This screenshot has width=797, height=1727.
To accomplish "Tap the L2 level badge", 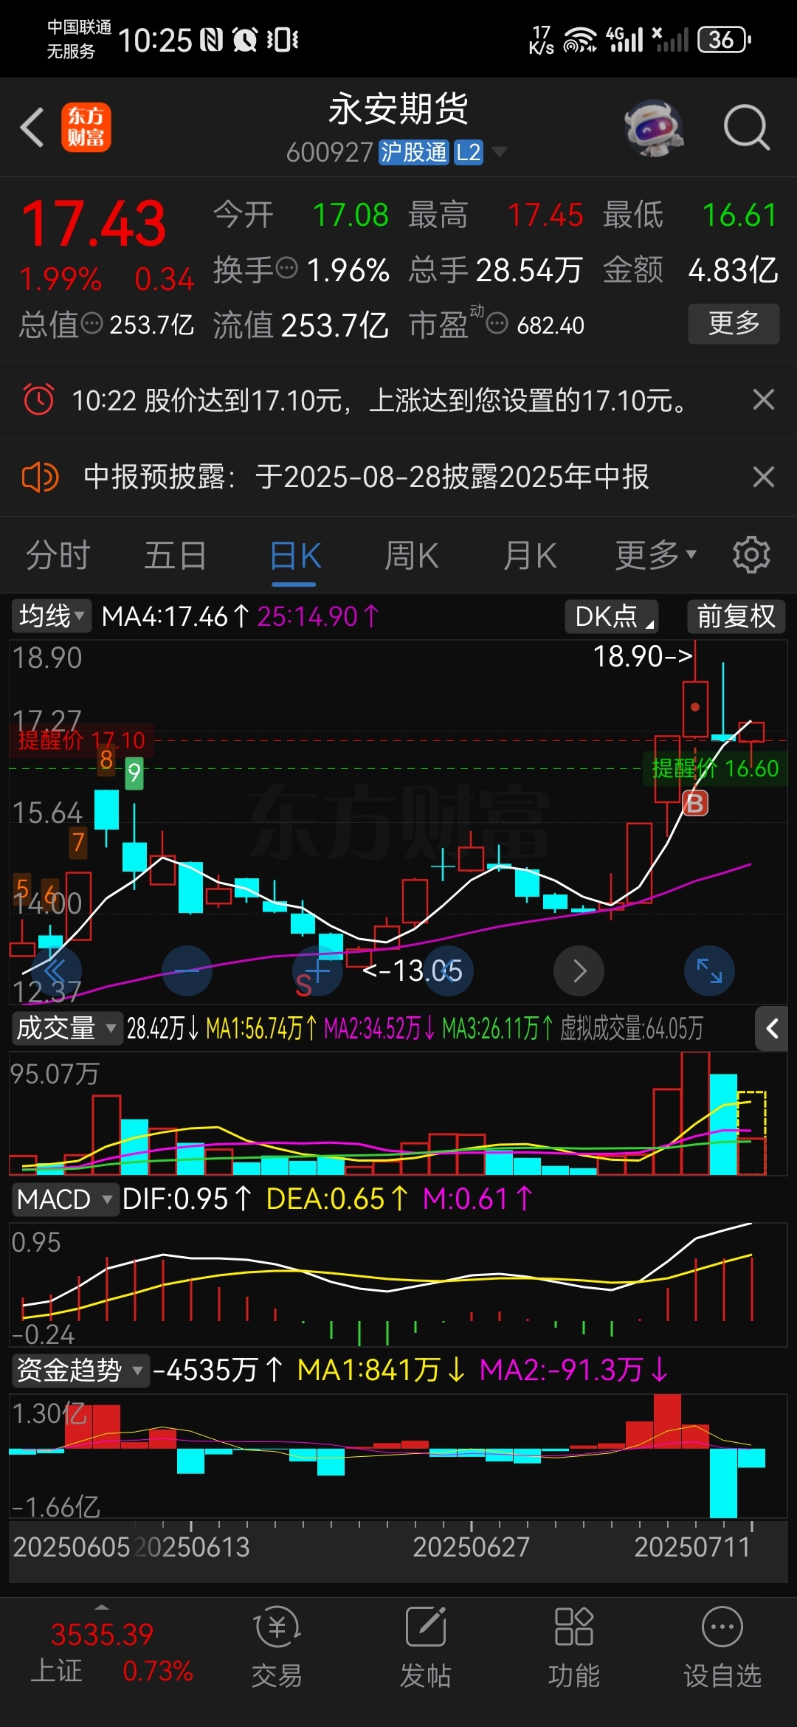I will [x=469, y=152].
